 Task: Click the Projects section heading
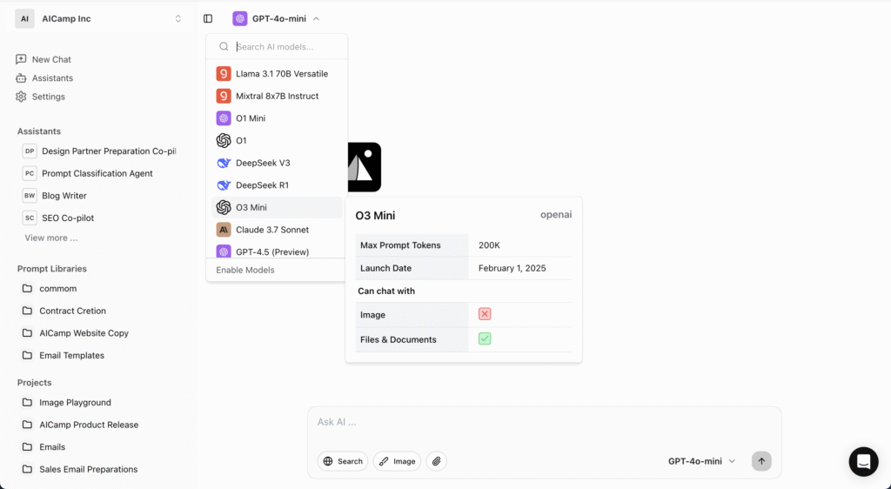[x=34, y=383]
